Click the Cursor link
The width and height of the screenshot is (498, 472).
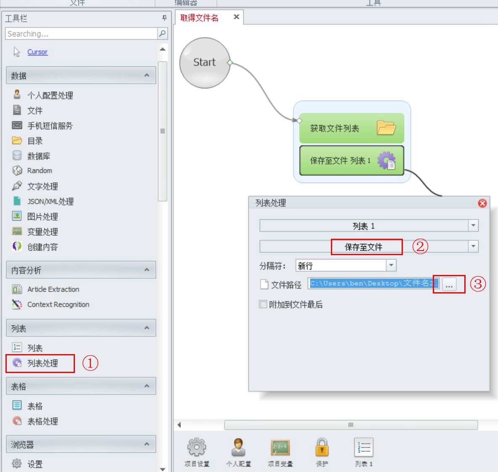point(37,52)
